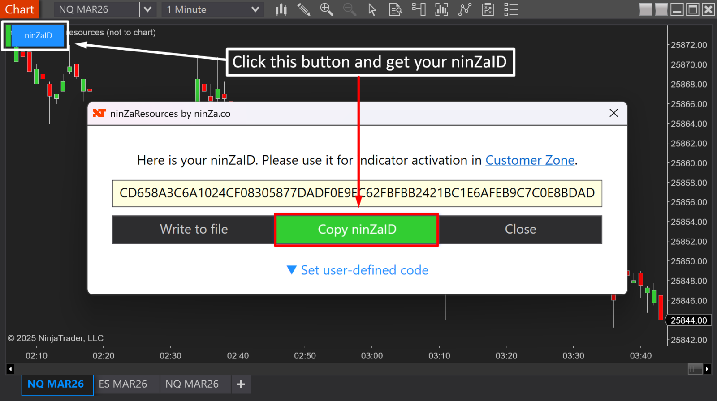Click the current price marker 25844.00
This screenshot has height=401, width=717.
click(x=689, y=320)
